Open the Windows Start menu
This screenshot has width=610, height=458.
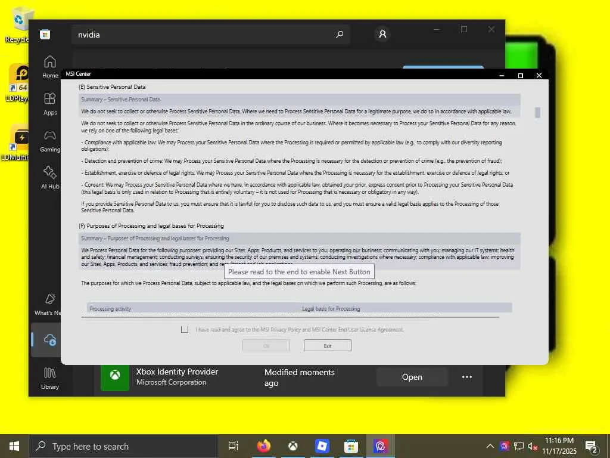pyautogui.click(x=14, y=446)
